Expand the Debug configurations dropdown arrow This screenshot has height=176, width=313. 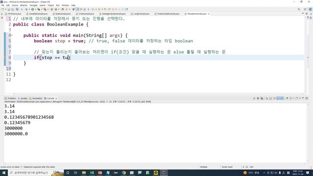point(29,9)
